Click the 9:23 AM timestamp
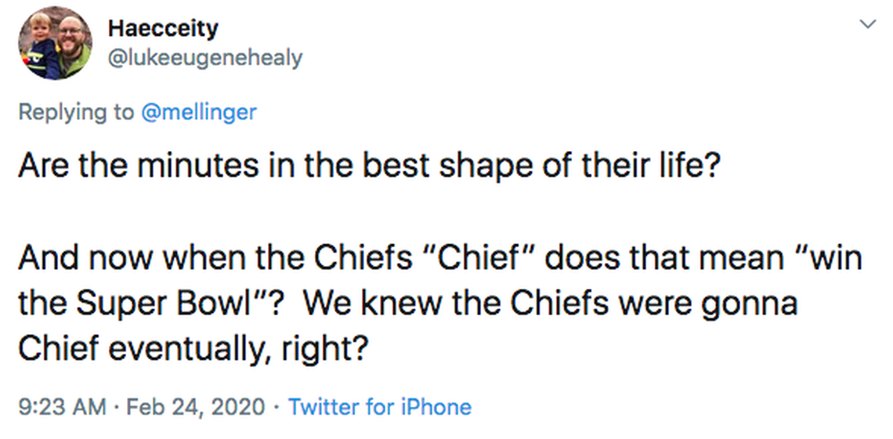Screen dimensions: 893x439 [x=62, y=407]
